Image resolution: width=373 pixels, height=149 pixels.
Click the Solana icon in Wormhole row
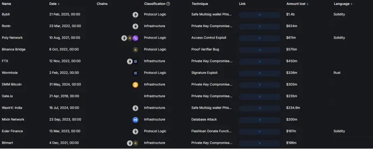pos(135,73)
